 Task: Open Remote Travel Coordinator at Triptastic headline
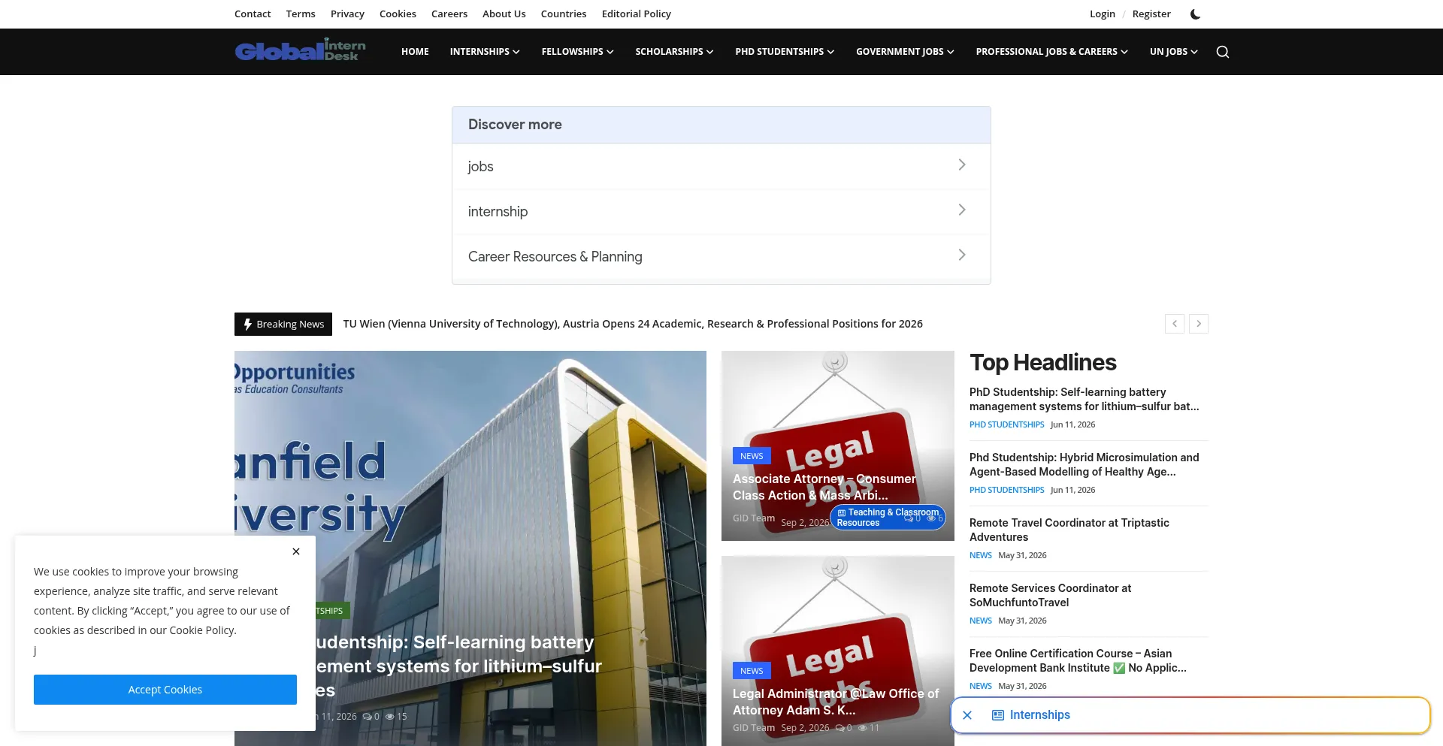click(x=1069, y=530)
